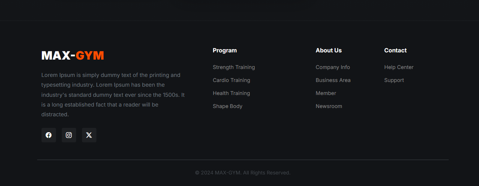479x186 pixels.
Task: Open the Instagram social icon
Action: tap(69, 135)
